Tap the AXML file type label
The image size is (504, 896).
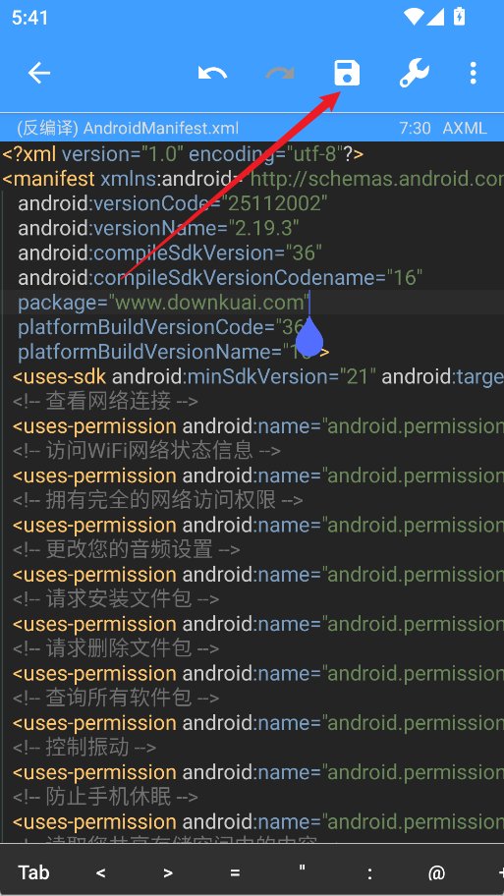(465, 128)
